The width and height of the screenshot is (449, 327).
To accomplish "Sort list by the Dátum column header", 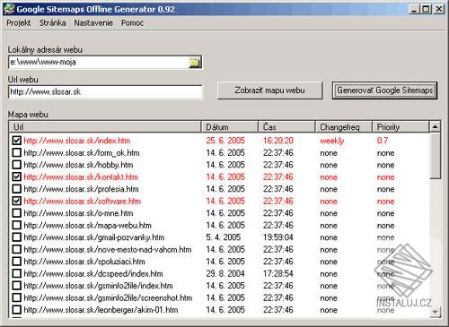I will pos(230,127).
